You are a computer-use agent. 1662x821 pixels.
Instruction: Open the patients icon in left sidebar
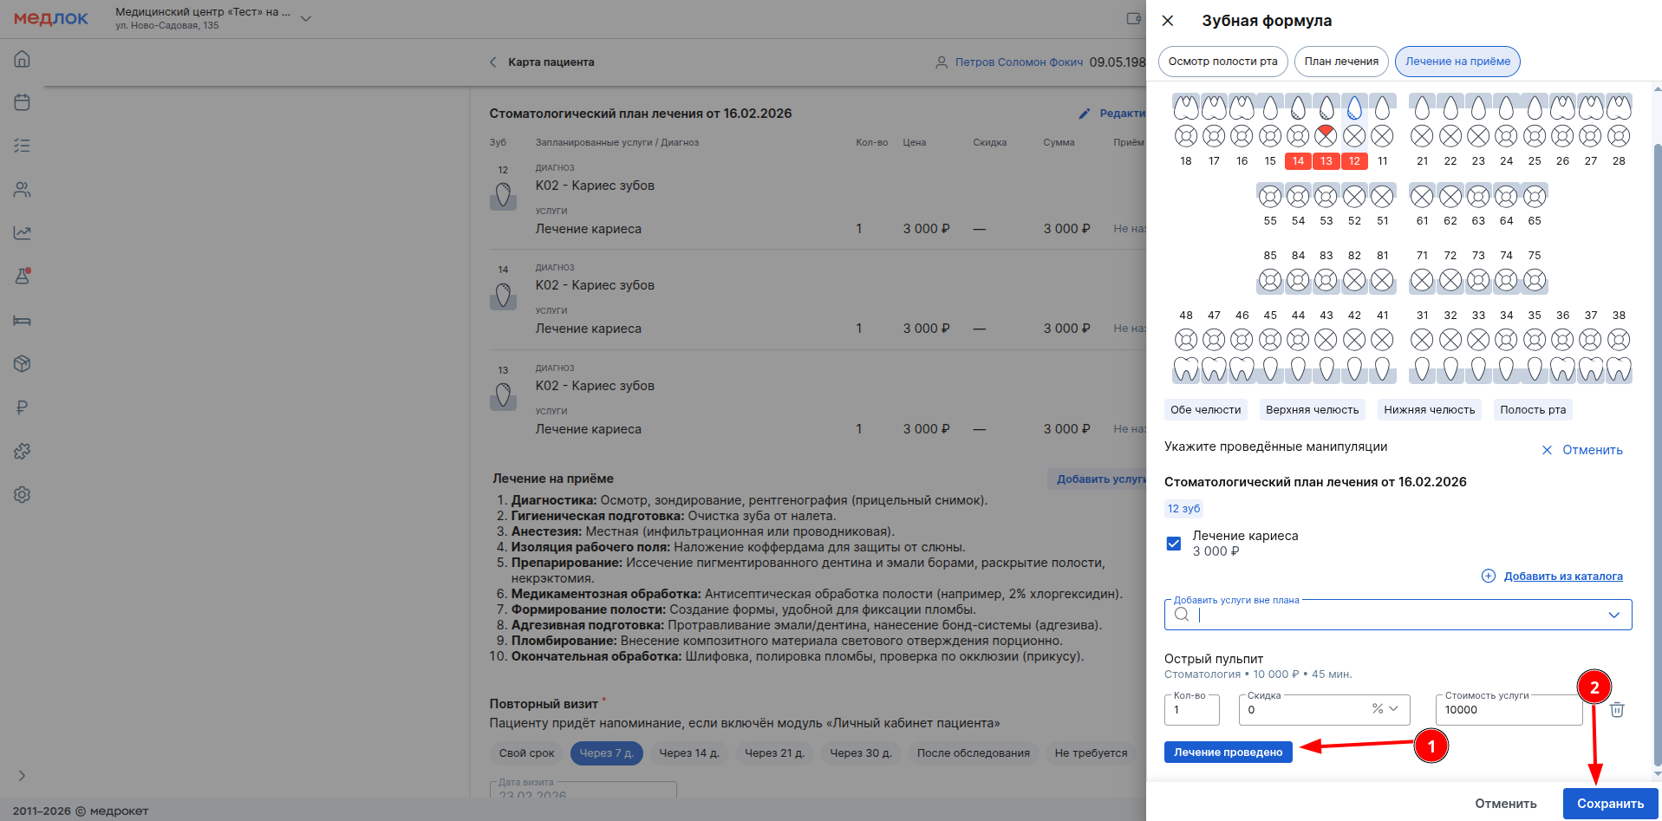coord(23,189)
